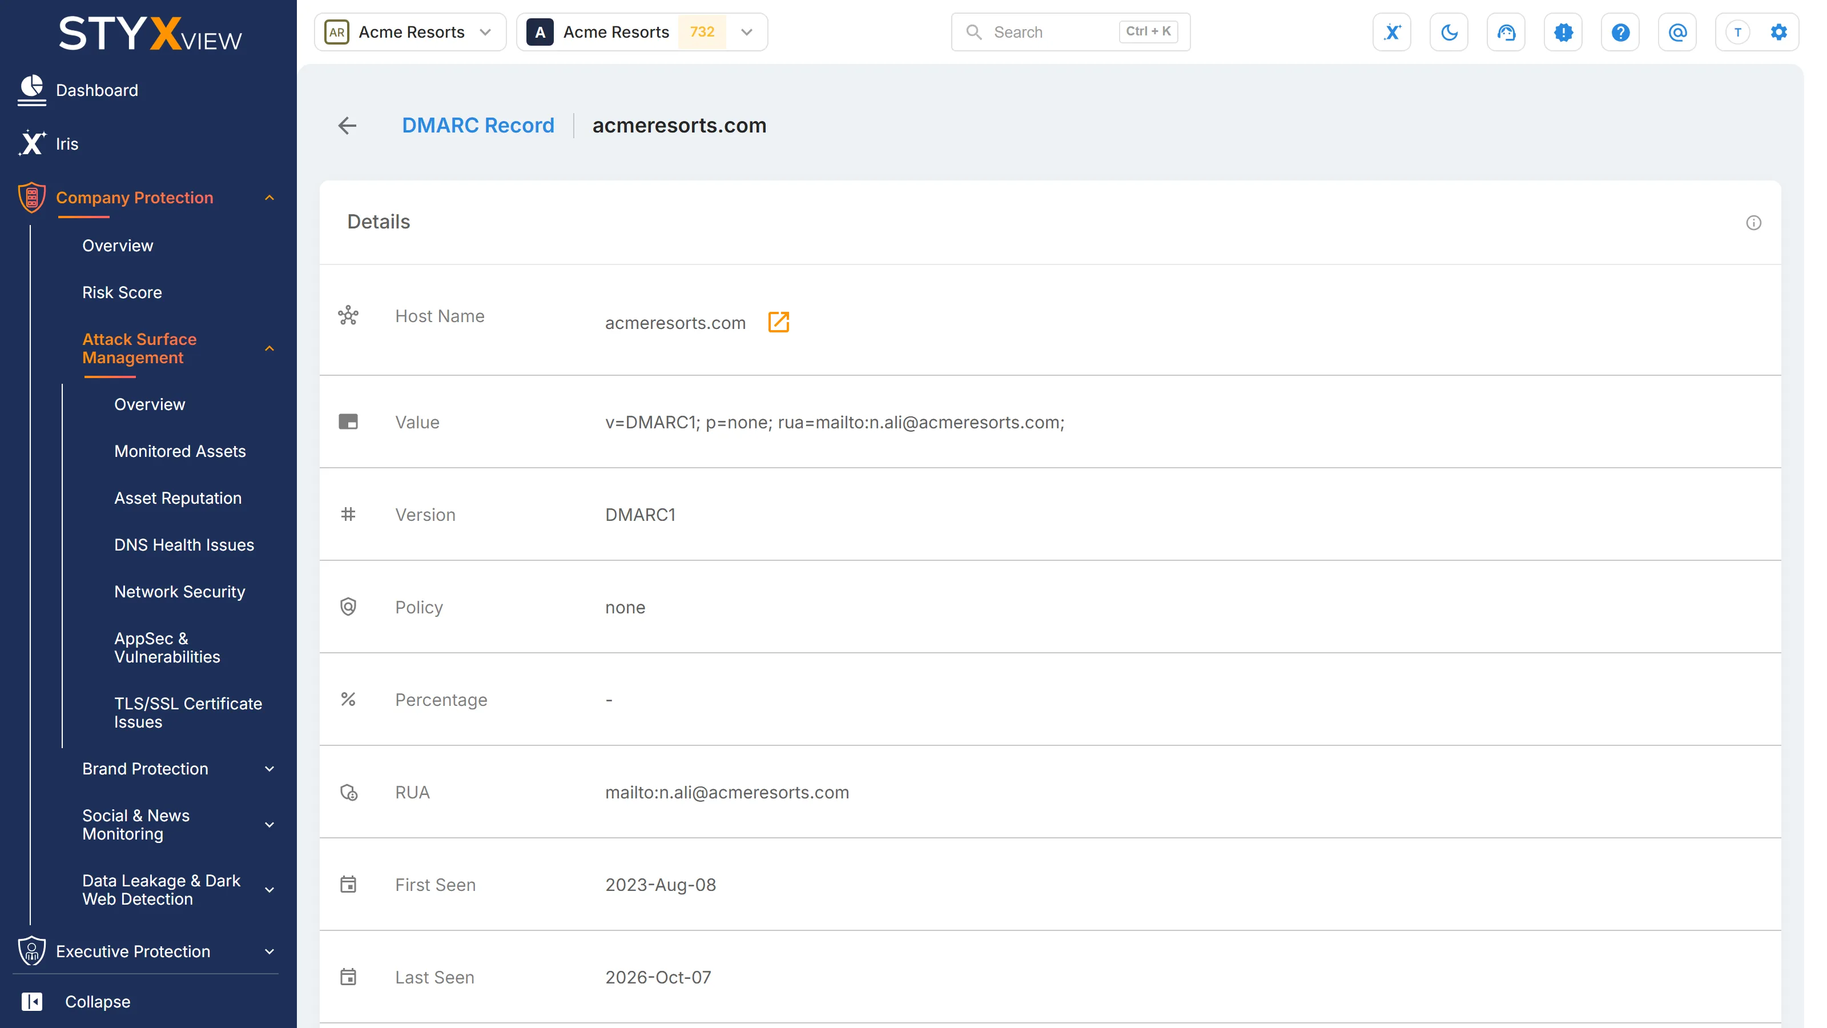1827x1028 pixels.
Task: Click the Value row card icon
Action: tap(348, 422)
